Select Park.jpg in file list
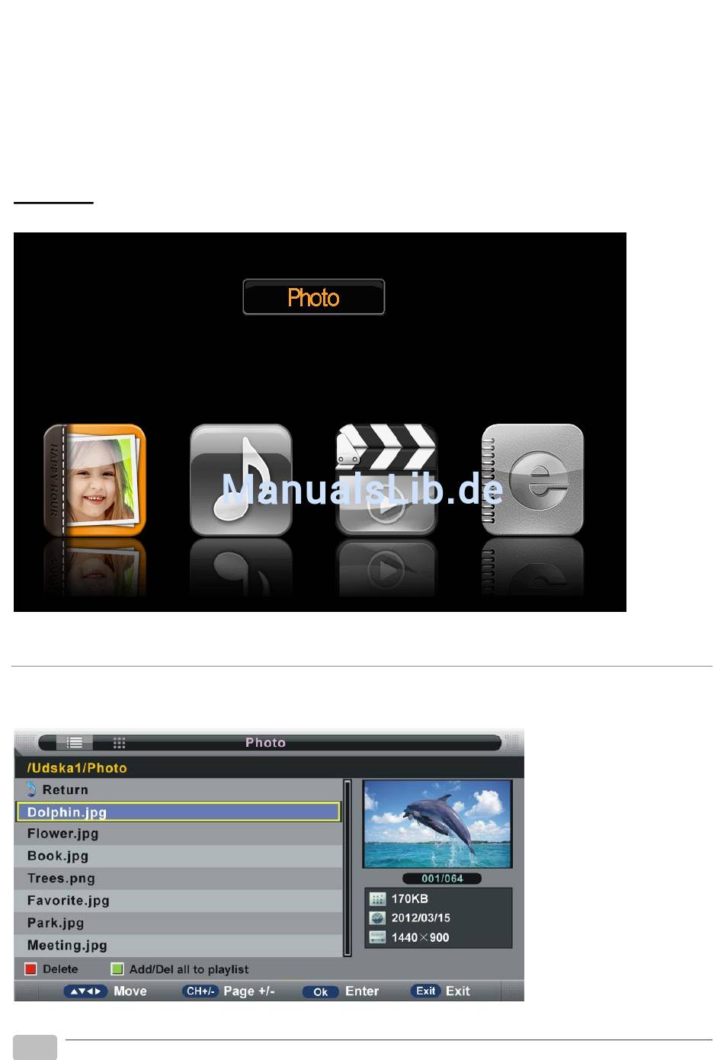 pos(178,923)
